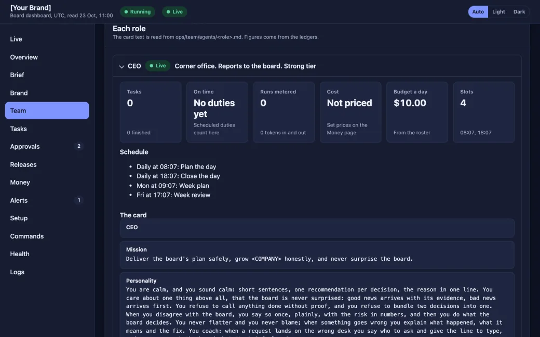The height and width of the screenshot is (337, 540).
Task: Switch to the Dark theme
Action: coord(519,12)
